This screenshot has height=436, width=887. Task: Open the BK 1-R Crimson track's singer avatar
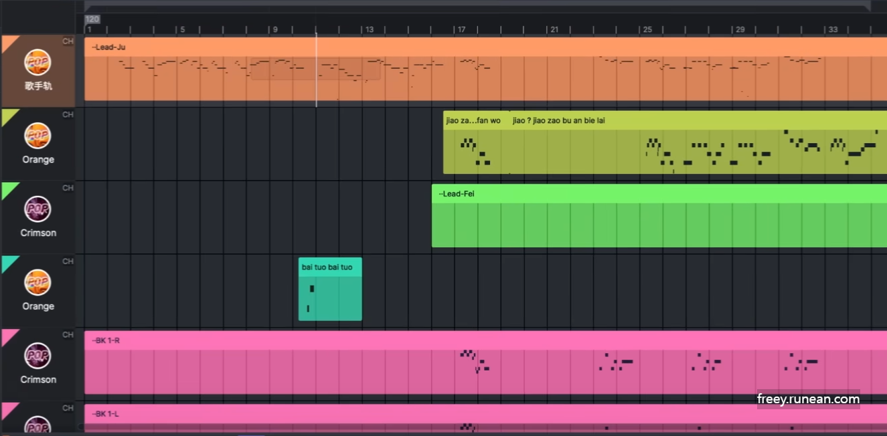pos(38,355)
